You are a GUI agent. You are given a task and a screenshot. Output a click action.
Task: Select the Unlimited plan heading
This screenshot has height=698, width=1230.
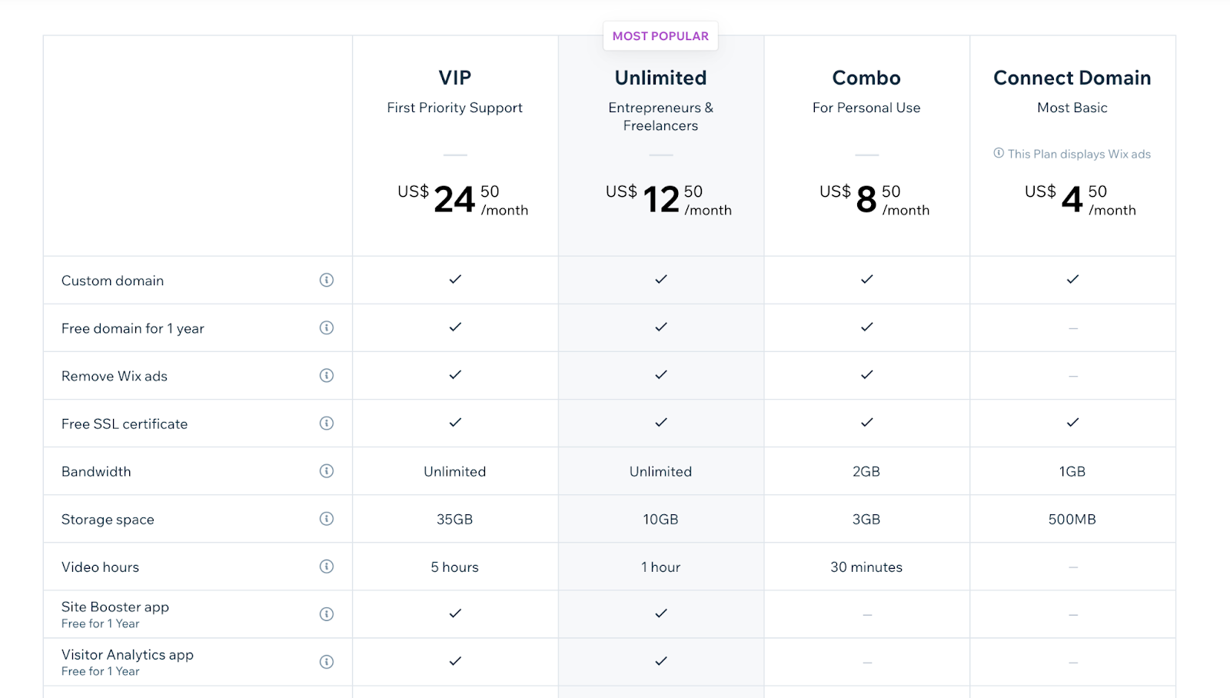[660, 78]
